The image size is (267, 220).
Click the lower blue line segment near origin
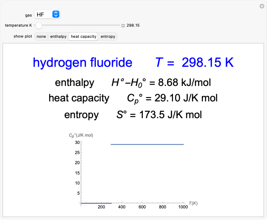click(96, 203)
